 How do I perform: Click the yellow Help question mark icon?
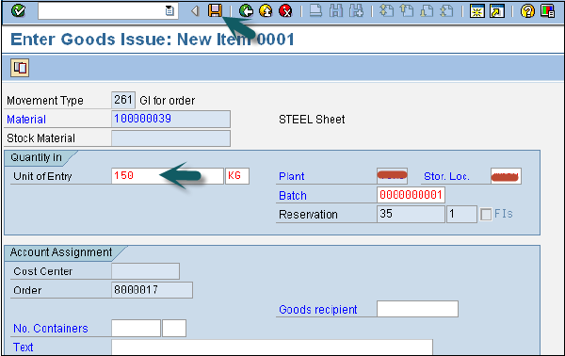[527, 11]
